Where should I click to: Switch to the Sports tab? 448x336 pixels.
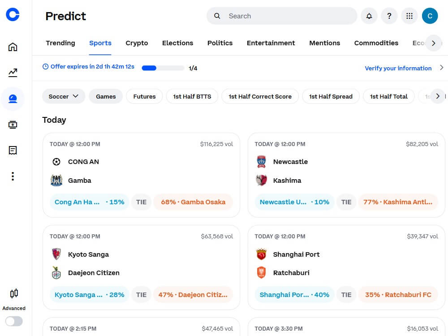100,43
